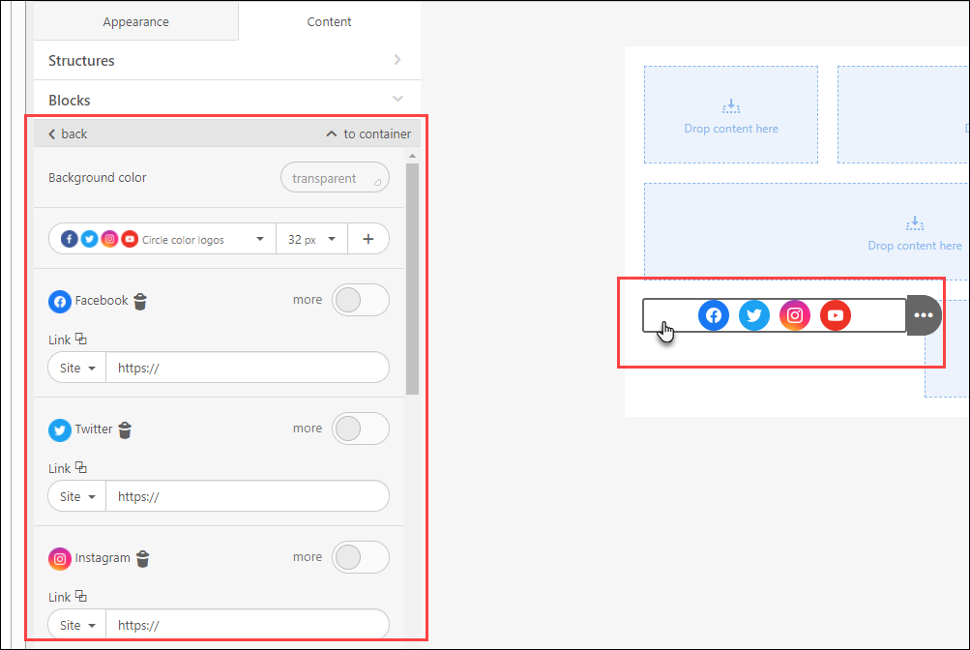Screen dimensions: 970x650
Task: Click the to container link
Action: pos(368,133)
